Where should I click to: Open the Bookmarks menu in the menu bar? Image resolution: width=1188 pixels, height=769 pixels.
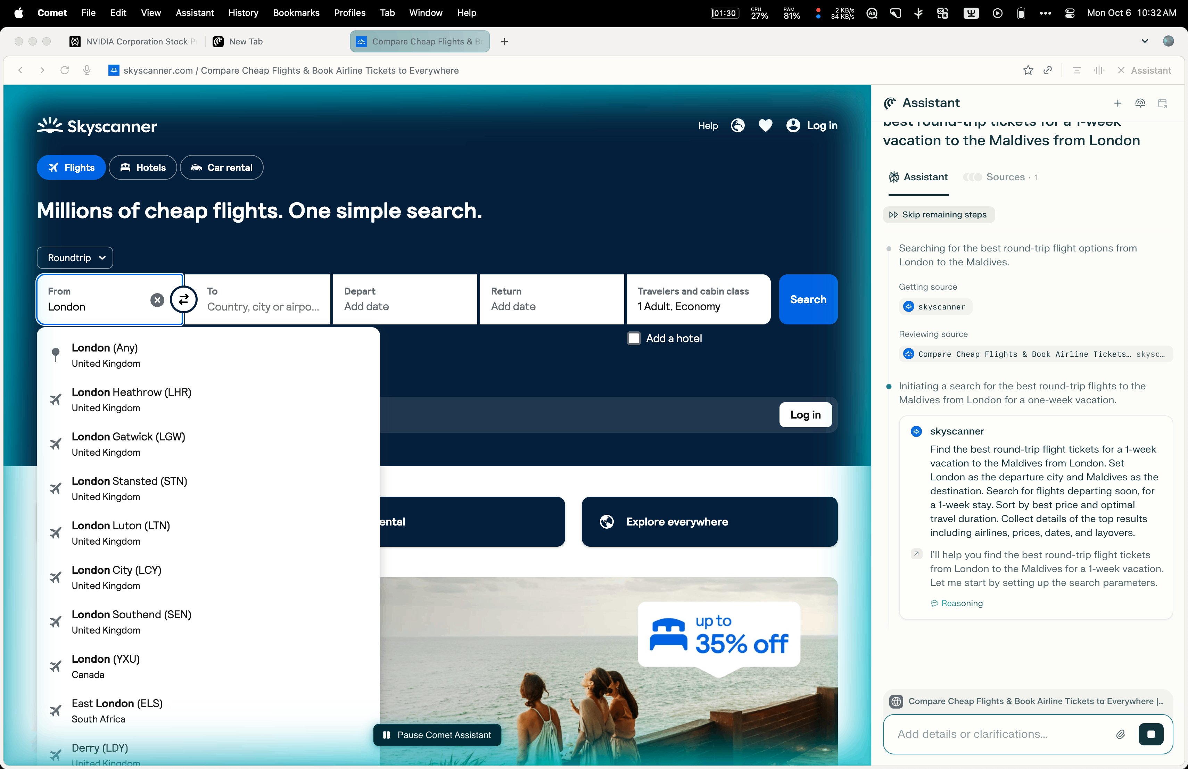pos(296,13)
